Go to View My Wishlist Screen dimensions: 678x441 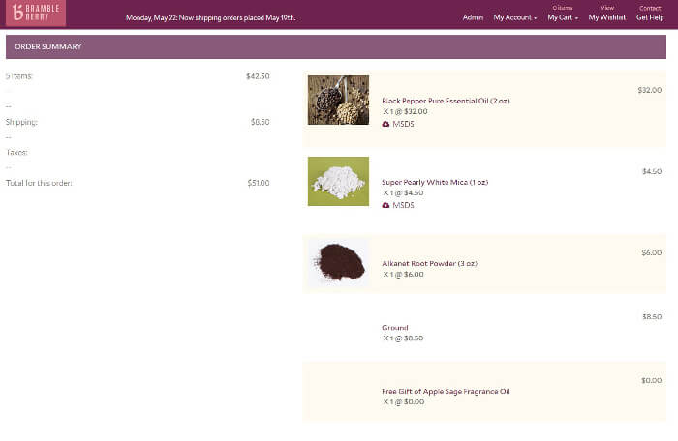coord(607,14)
